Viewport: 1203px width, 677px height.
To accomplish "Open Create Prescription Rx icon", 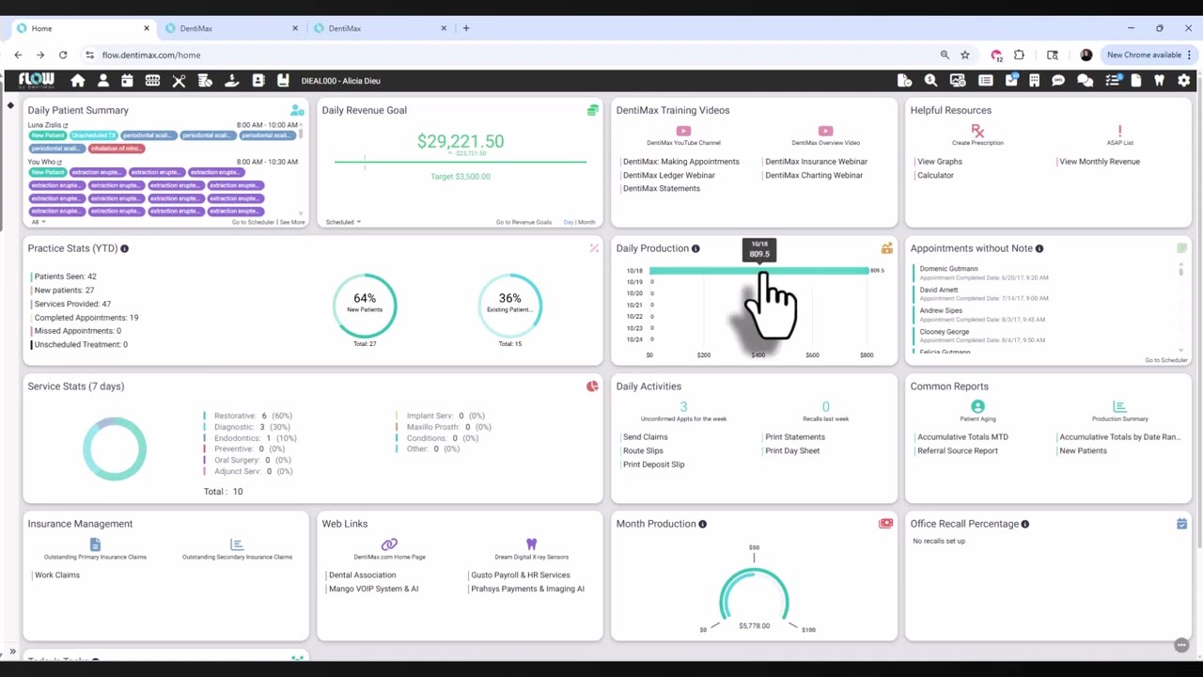I will pos(977,131).
